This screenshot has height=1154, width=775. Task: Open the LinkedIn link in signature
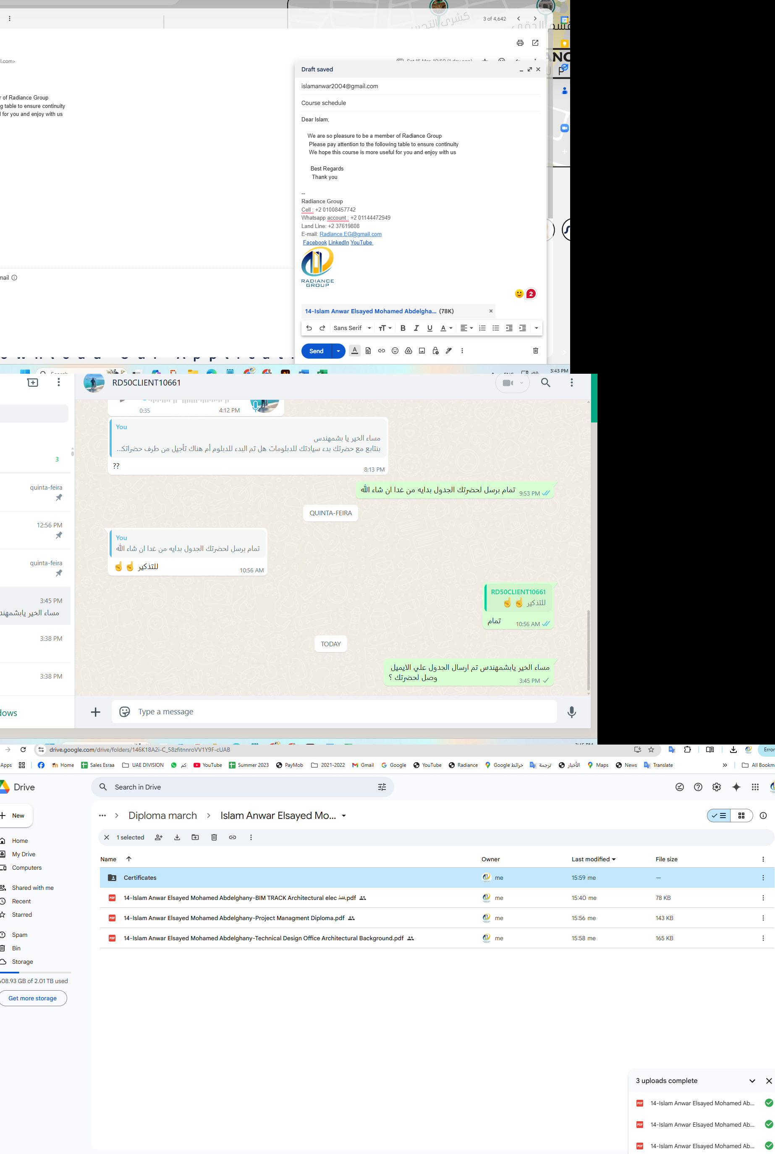point(338,242)
